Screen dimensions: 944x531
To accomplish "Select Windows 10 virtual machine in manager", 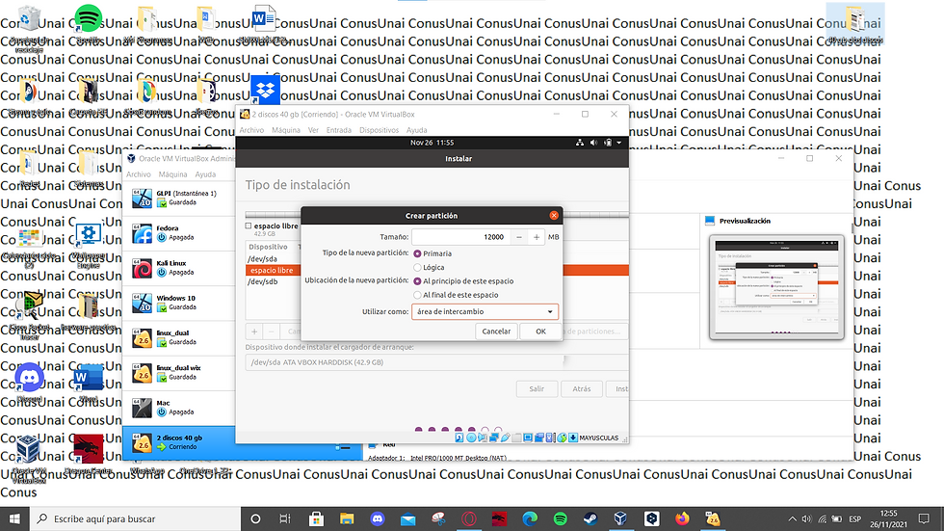I will pyautogui.click(x=179, y=303).
